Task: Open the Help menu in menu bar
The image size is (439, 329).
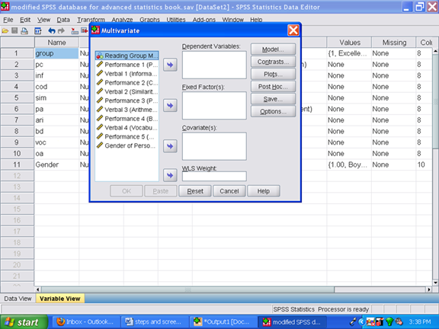Action: pos(256,20)
